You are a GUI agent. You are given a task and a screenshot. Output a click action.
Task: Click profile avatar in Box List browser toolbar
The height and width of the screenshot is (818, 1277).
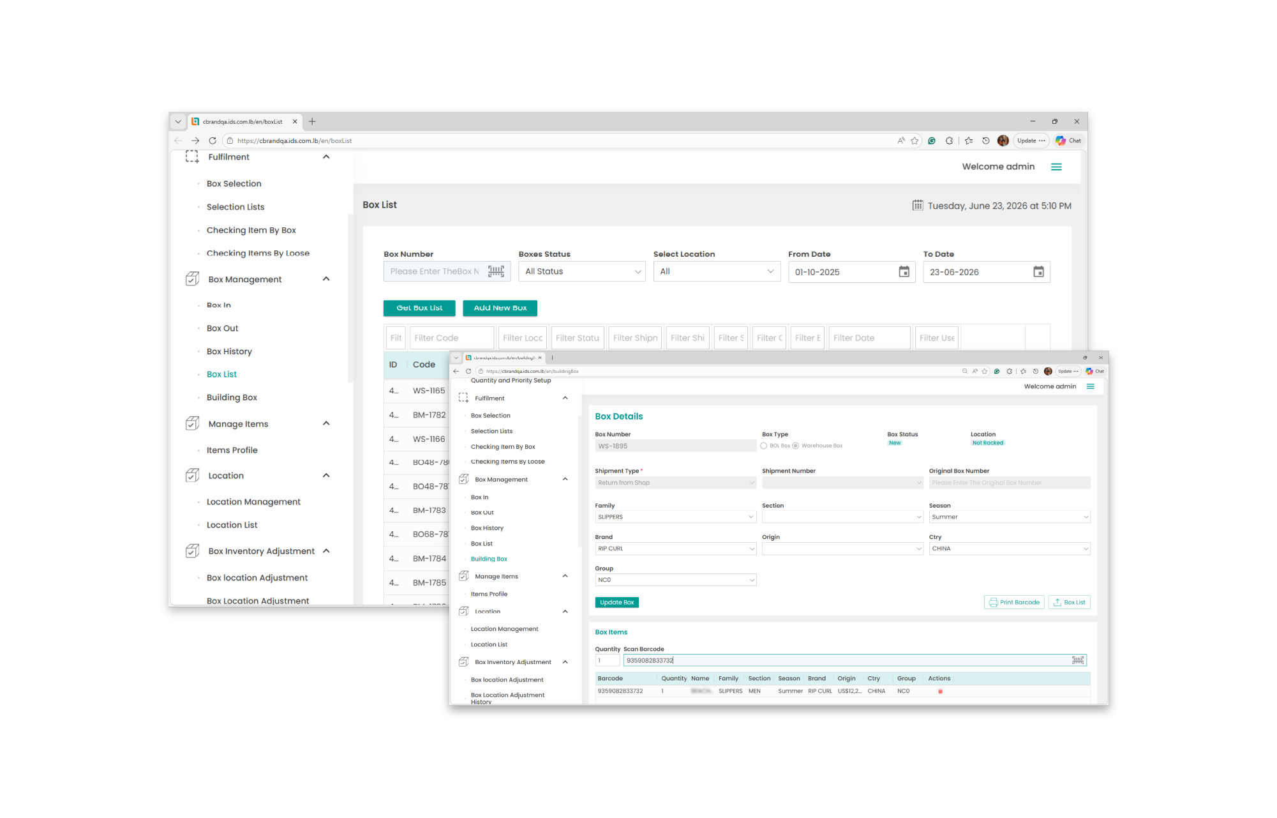tap(1003, 140)
